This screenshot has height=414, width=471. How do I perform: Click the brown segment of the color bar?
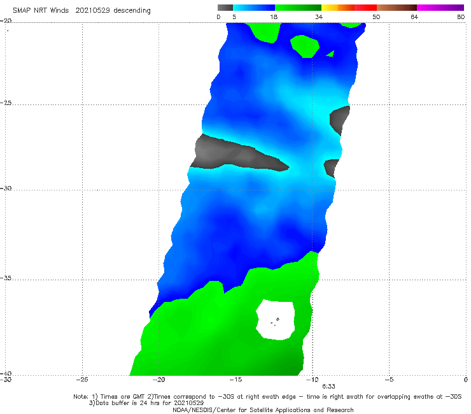[x=397, y=8]
